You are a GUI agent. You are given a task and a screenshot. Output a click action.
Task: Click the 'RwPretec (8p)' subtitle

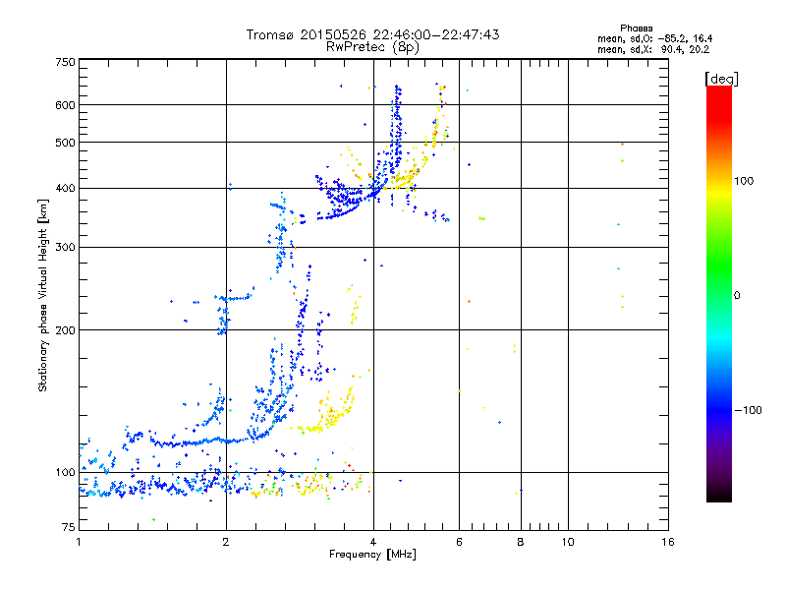pyautogui.click(x=372, y=47)
